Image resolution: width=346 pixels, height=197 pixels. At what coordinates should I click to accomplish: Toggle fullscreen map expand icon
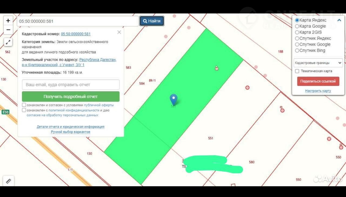8,42
